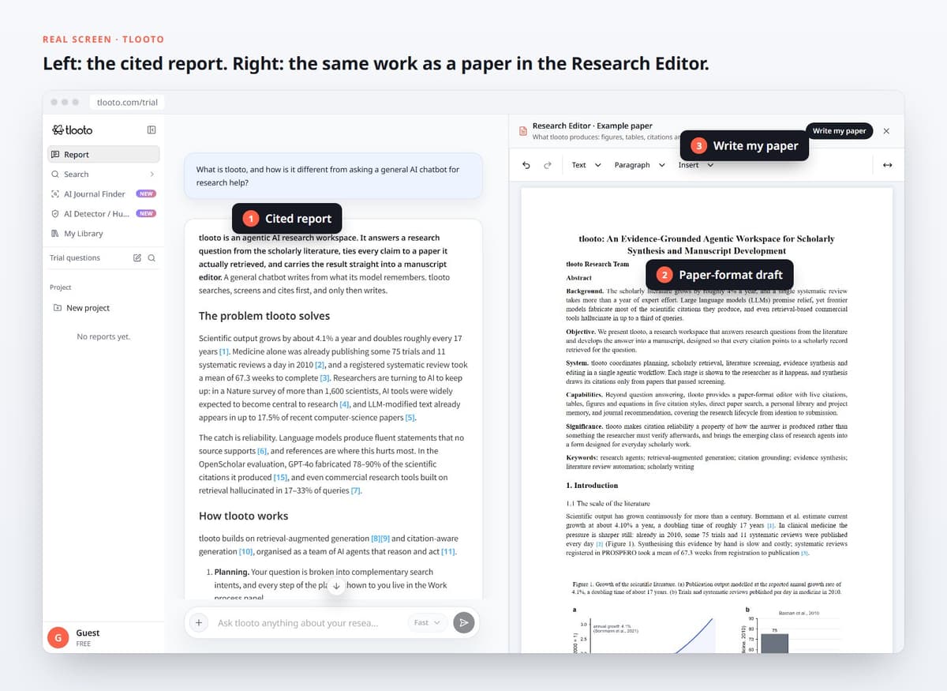Image resolution: width=947 pixels, height=691 pixels.
Task: Open citation [5] in the report
Action: [410, 417]
